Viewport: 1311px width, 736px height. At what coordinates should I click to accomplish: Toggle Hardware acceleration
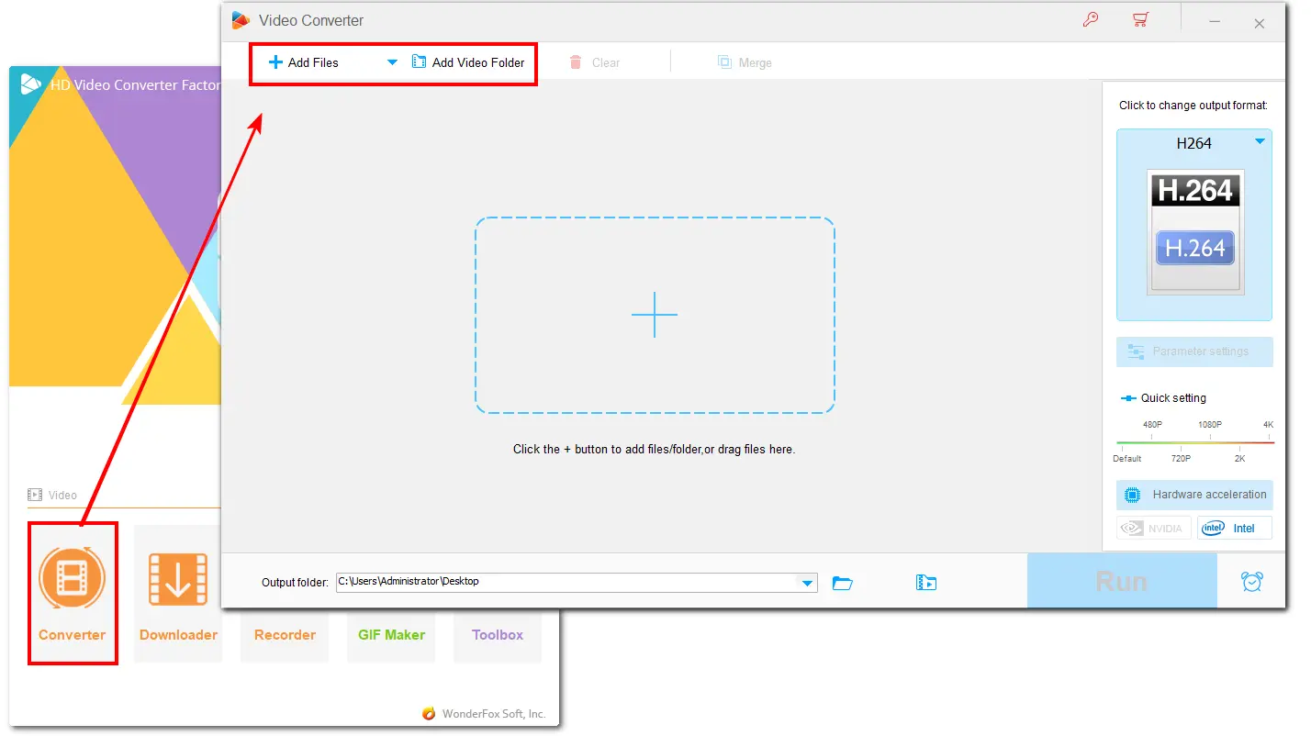1194,495
